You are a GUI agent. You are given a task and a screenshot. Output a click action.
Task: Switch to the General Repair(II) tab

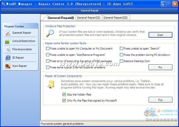[x=89, y=18]
